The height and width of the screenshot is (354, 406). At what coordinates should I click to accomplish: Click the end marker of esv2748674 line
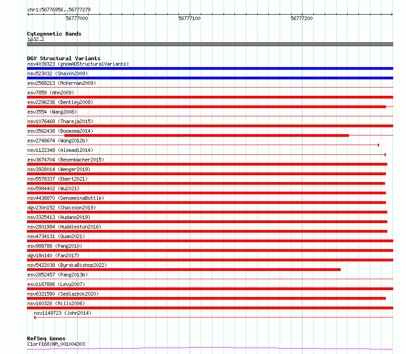tap(378, 145)
